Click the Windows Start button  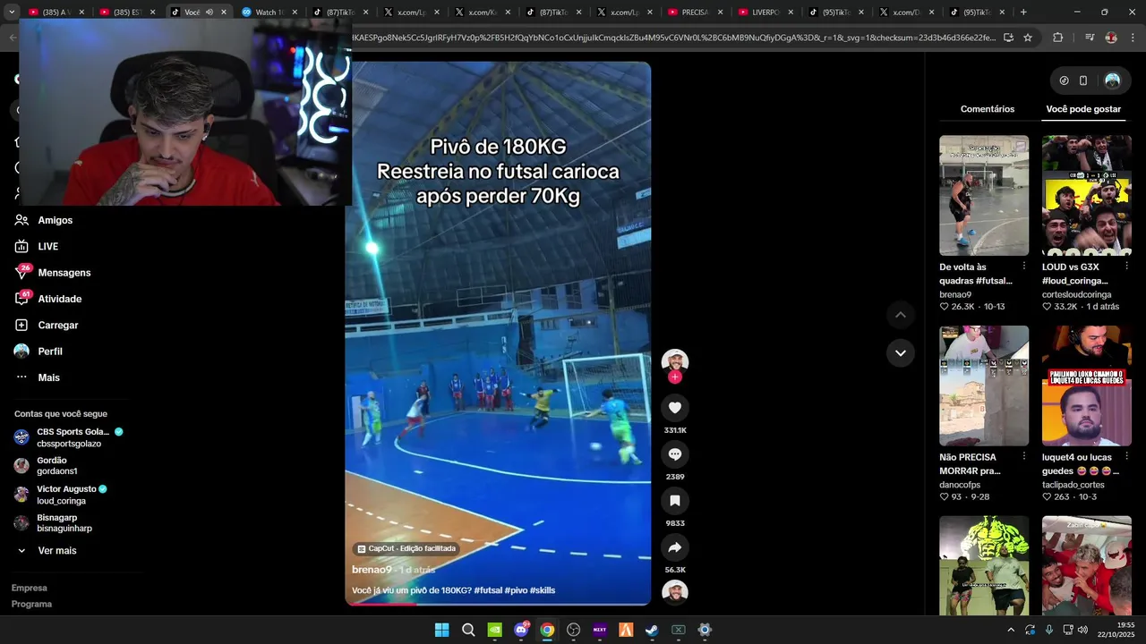pyautogui.click(x=441, y=630)
